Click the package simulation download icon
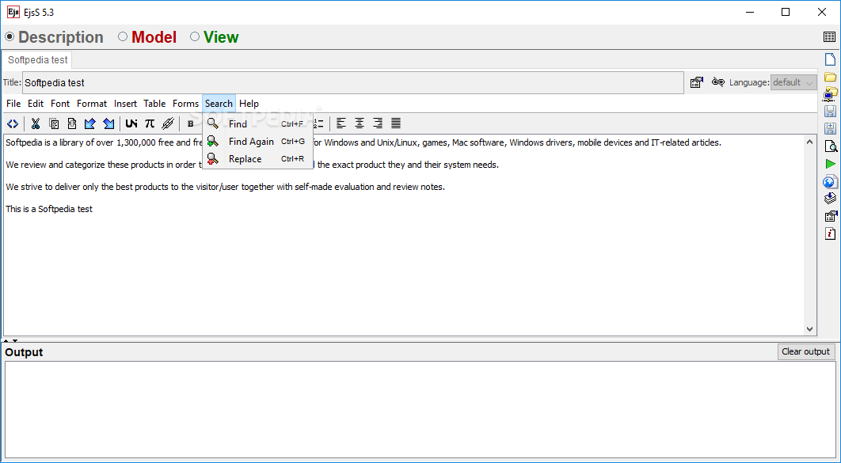This screenshot has height=463, width=841. [x=830, y=199]
